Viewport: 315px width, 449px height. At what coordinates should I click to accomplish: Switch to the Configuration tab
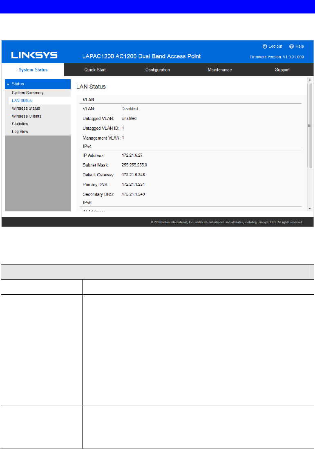click(x=157, y=69)
